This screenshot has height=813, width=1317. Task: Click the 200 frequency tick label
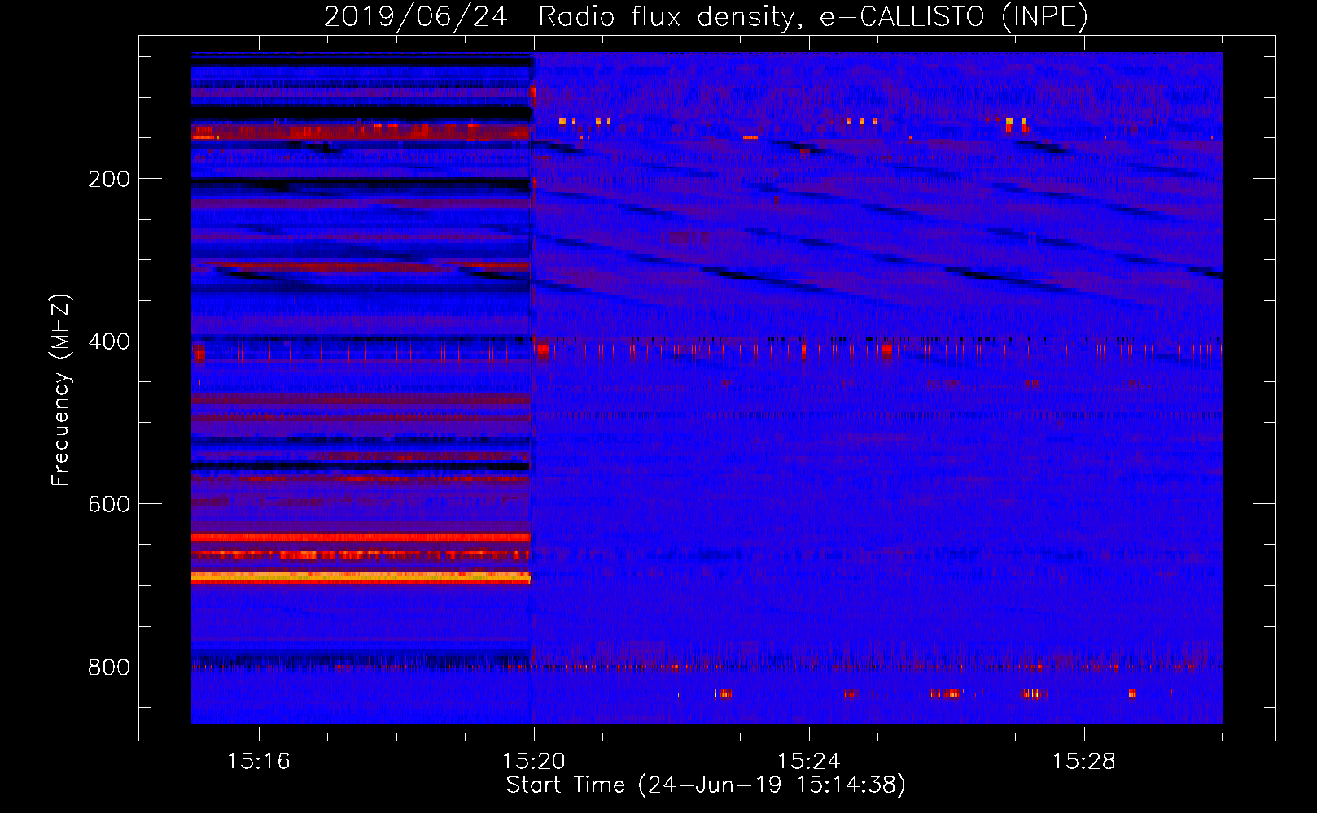[x=109, y=179]
